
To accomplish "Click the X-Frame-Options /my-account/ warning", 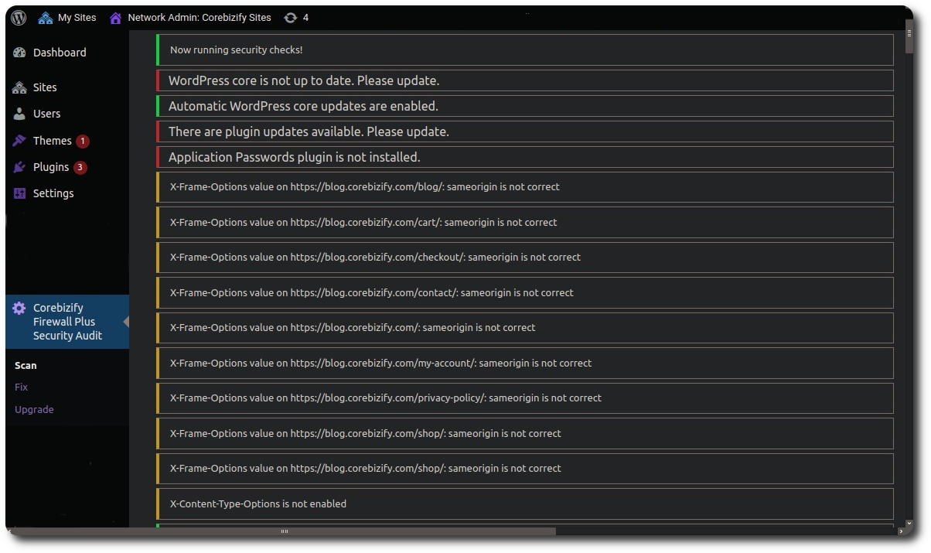I will (x=525, y=364).
